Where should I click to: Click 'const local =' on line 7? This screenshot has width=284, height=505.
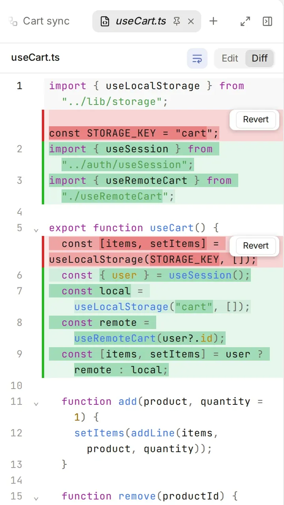coord(103,291)
